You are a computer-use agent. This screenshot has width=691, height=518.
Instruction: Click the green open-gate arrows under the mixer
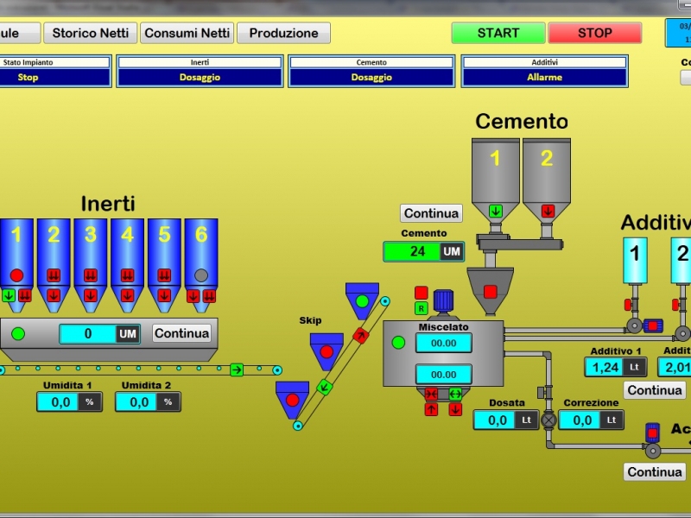pyautogui.click(x=455, y=394)
